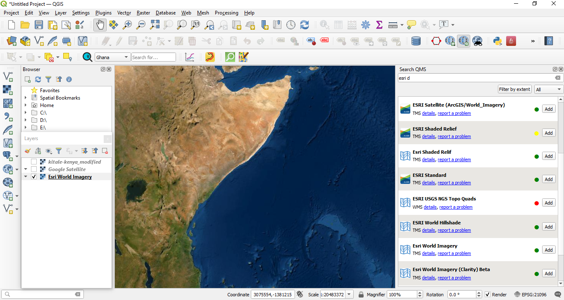Click the OpenStreetMap globe icon beside the red hexagon
The height and width of the screenshot is (300, 564).
tap(450, 41)
